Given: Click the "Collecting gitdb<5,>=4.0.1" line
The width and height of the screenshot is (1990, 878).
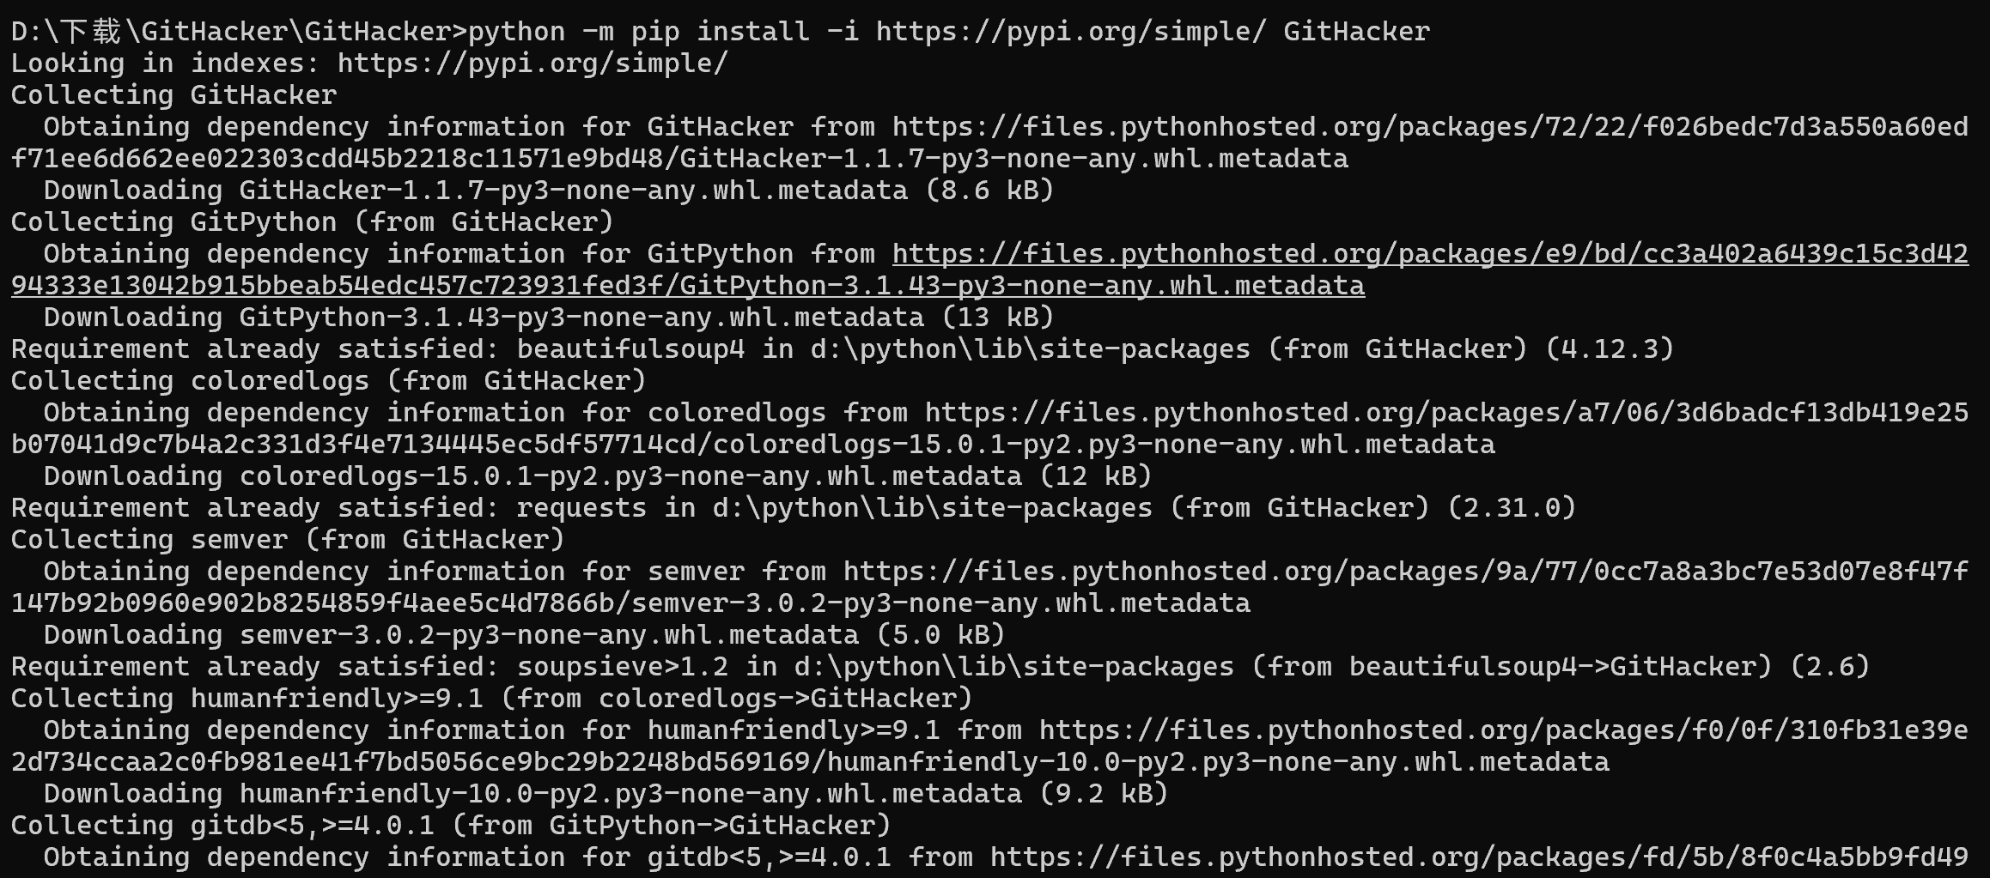Looking at the screenshot, I should [x=450, y=827].
